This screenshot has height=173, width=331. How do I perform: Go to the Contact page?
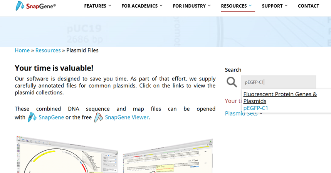click(x=308, y=6)
